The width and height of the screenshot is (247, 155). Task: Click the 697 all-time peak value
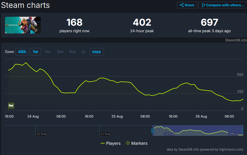click(x=209, y=22)
